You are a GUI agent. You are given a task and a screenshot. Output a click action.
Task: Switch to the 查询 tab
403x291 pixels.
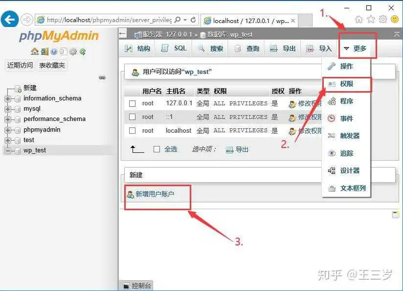(246, 48)
